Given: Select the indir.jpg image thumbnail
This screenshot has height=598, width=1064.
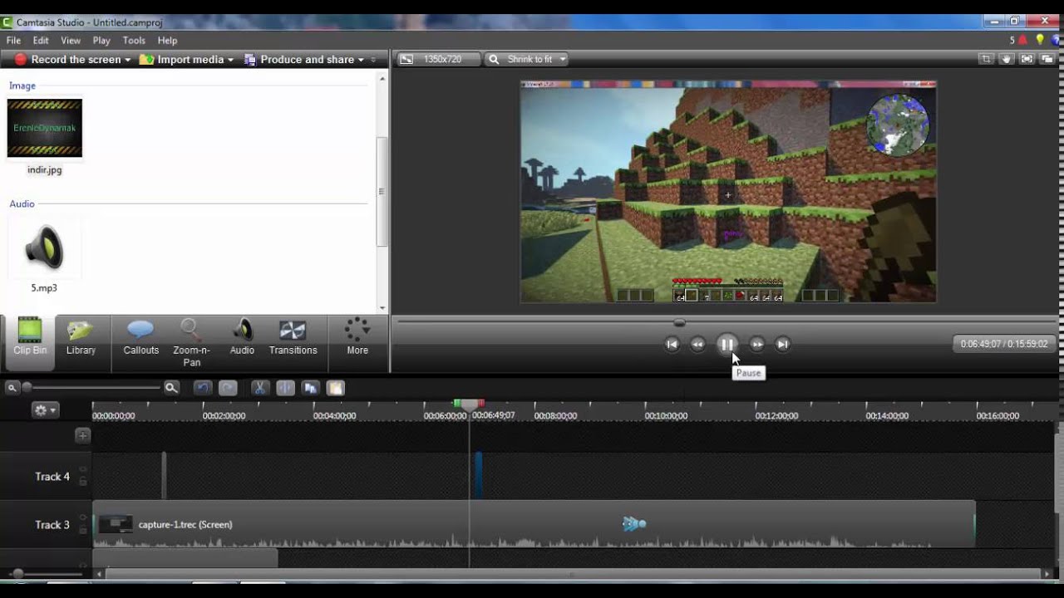Looking at the screenshot, I should pyautogui.click(x=45, y=128).
